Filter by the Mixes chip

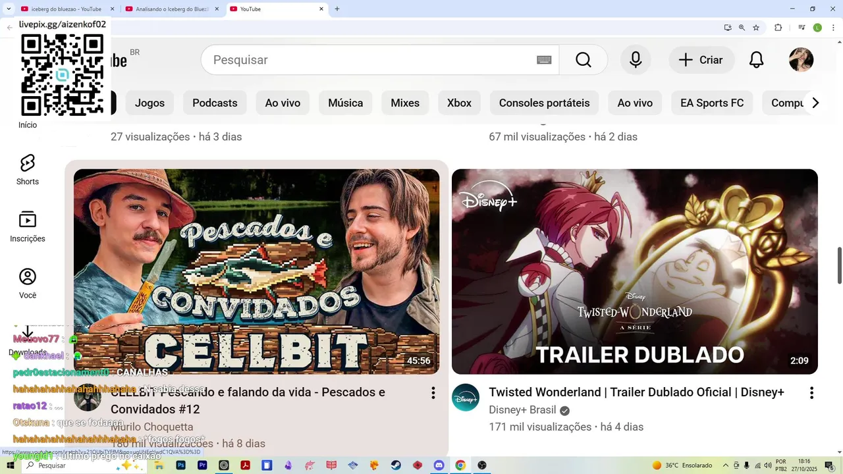[405, 103]
